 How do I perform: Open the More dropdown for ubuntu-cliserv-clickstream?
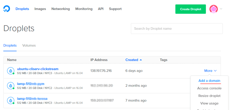(210, 71)
